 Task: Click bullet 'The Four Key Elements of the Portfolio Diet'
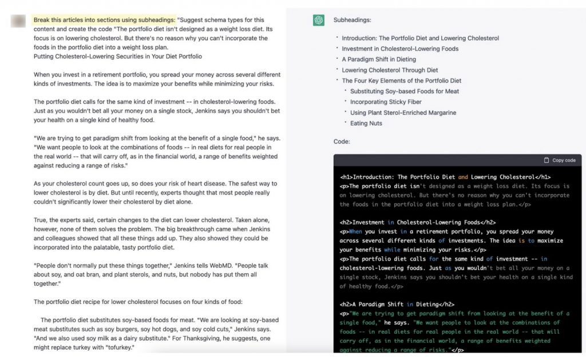(401, 81)
